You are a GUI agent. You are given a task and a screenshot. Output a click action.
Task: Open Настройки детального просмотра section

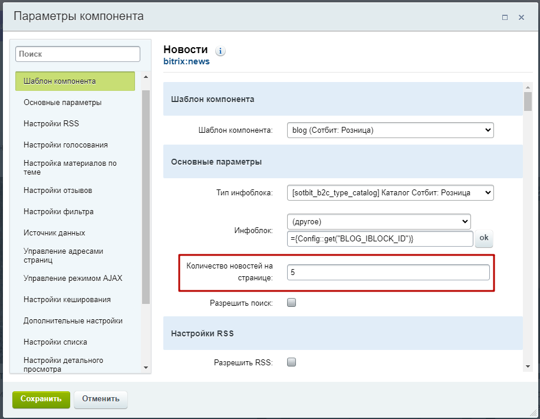click(63, 365)
